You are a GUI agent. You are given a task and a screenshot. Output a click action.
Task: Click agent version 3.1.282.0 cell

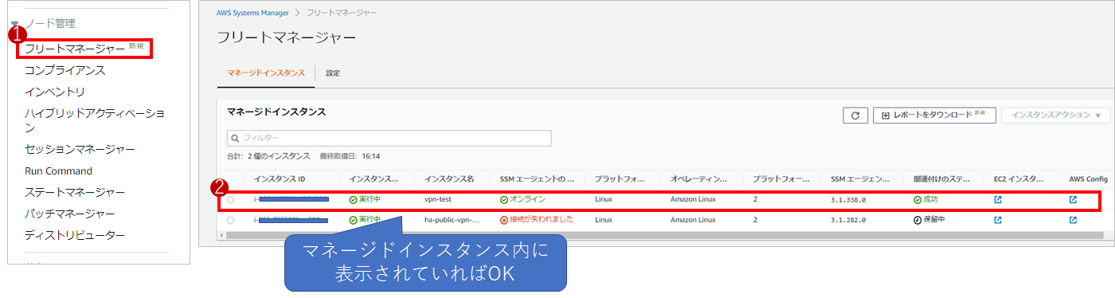848,221
